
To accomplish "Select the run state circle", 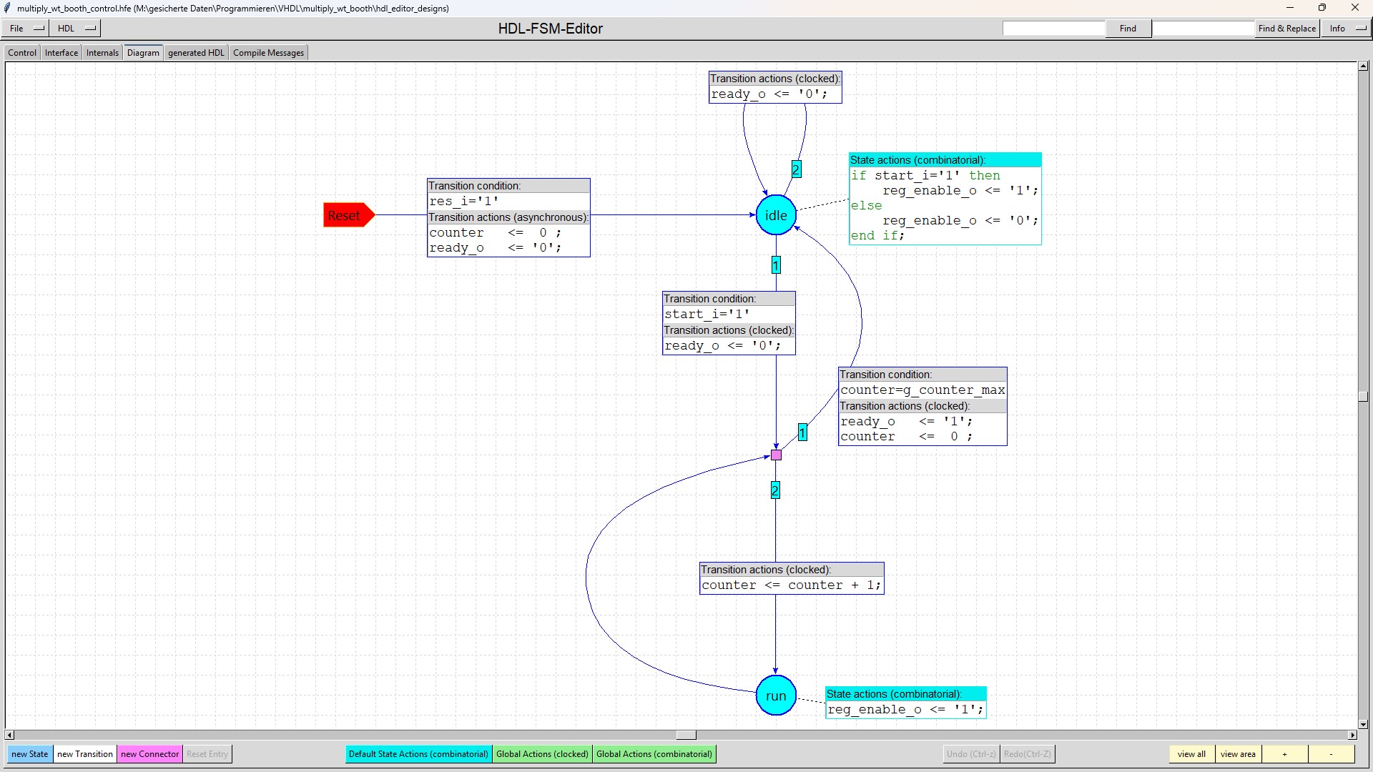I will coord(776,696).
